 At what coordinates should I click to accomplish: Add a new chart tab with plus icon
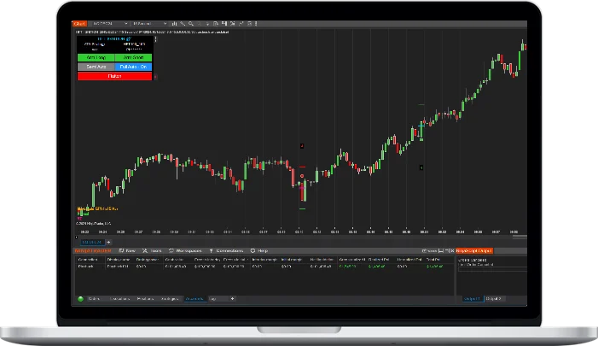(x=108, y=242)
